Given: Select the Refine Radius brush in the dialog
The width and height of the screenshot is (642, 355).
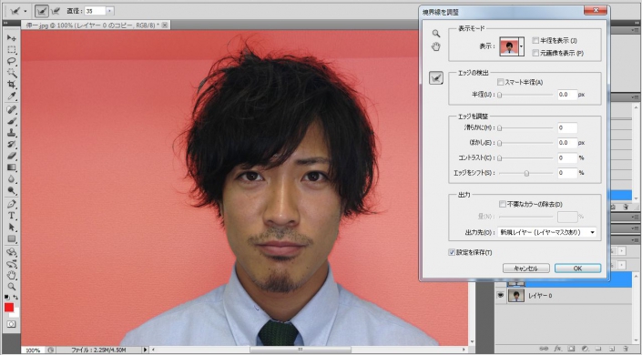Looking at the screenshot, I should click(x=436, y=77).
